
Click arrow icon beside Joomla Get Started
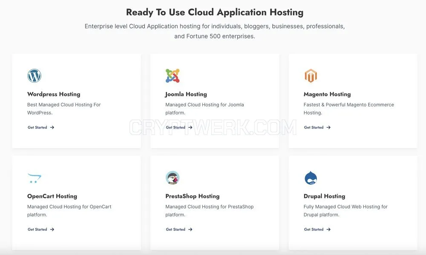click(x=190, y=127)
